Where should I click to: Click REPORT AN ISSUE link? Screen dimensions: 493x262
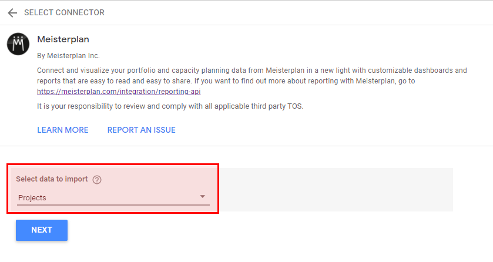141,130
